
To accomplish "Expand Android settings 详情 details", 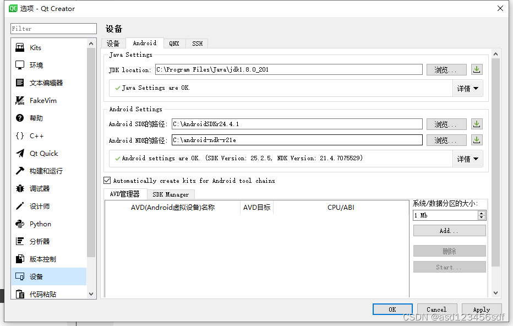I will 467,159.
